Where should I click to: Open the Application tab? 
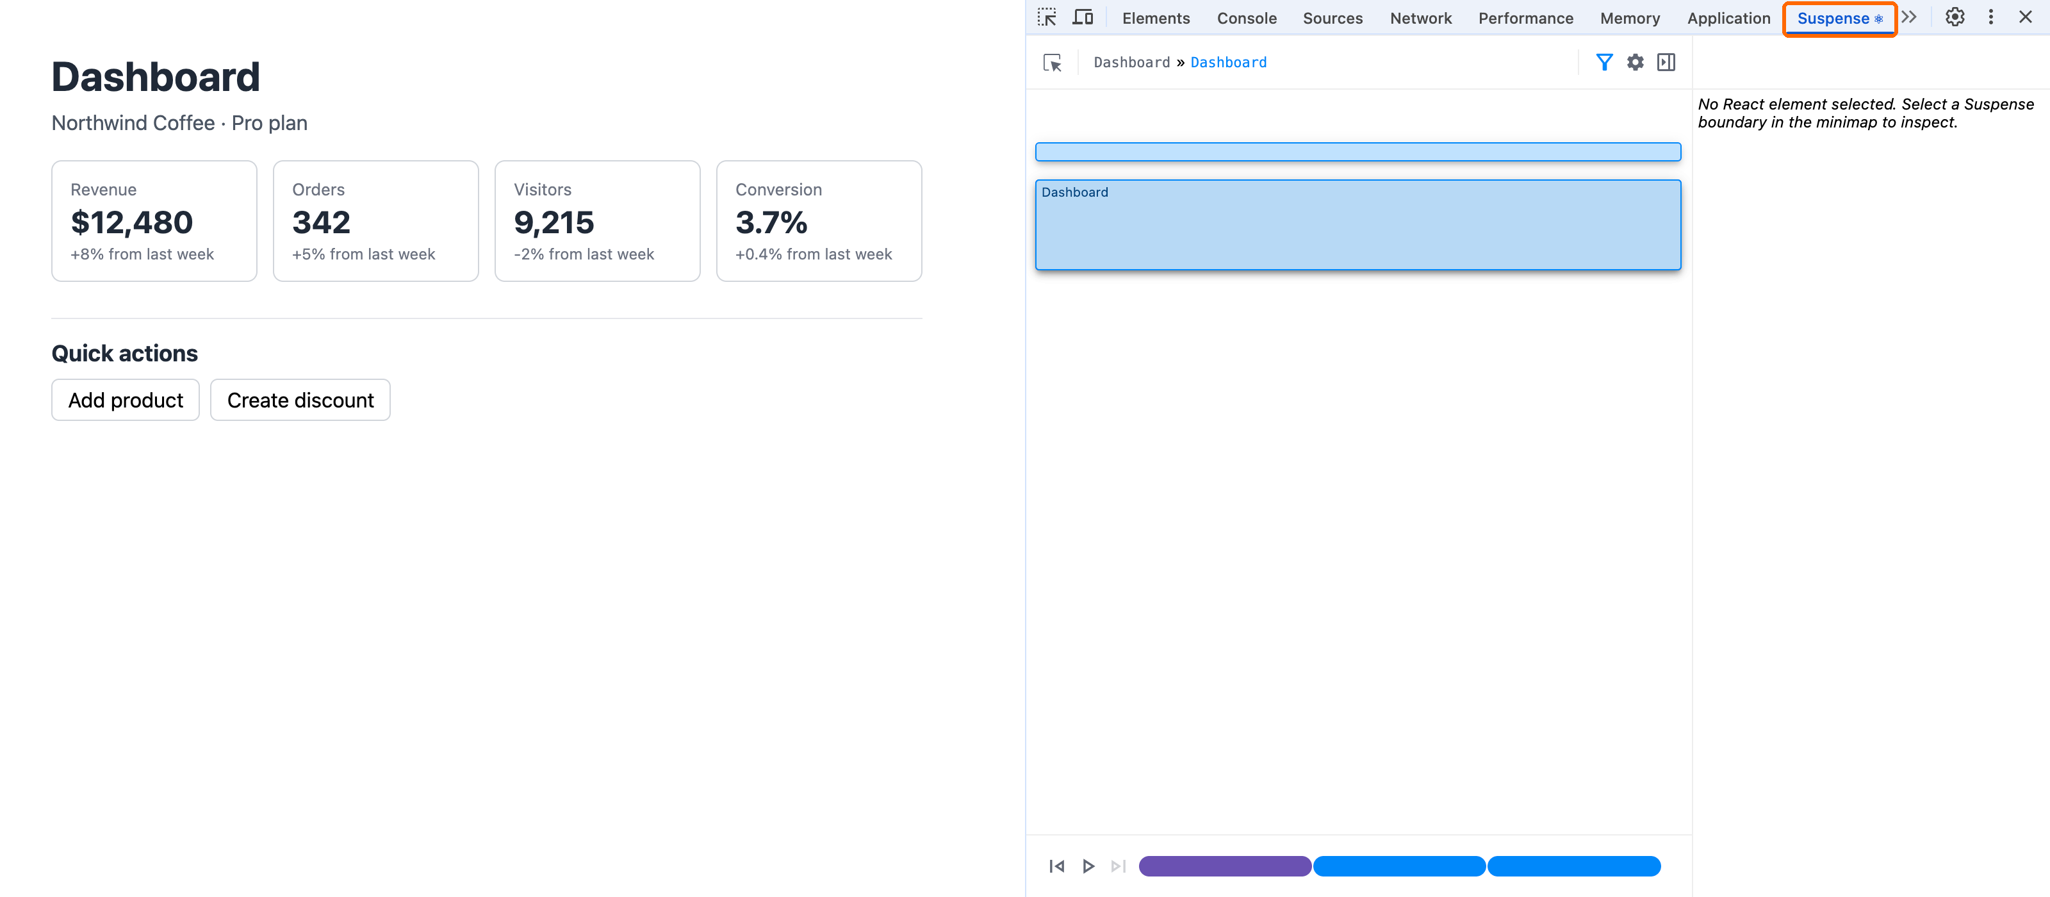click(1728, 17)
